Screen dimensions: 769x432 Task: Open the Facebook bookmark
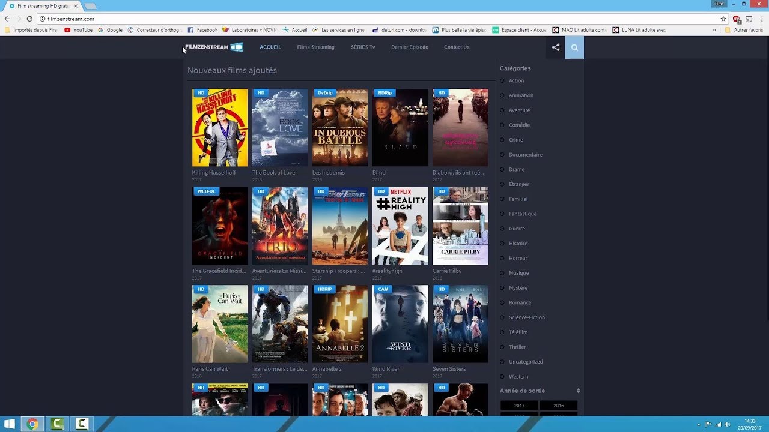[x=202, y=30]
